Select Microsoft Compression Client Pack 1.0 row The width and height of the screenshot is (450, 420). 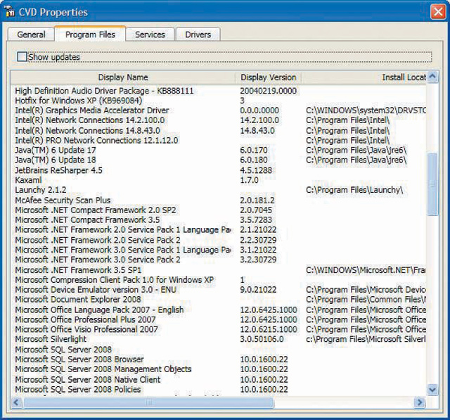[115, 279]
